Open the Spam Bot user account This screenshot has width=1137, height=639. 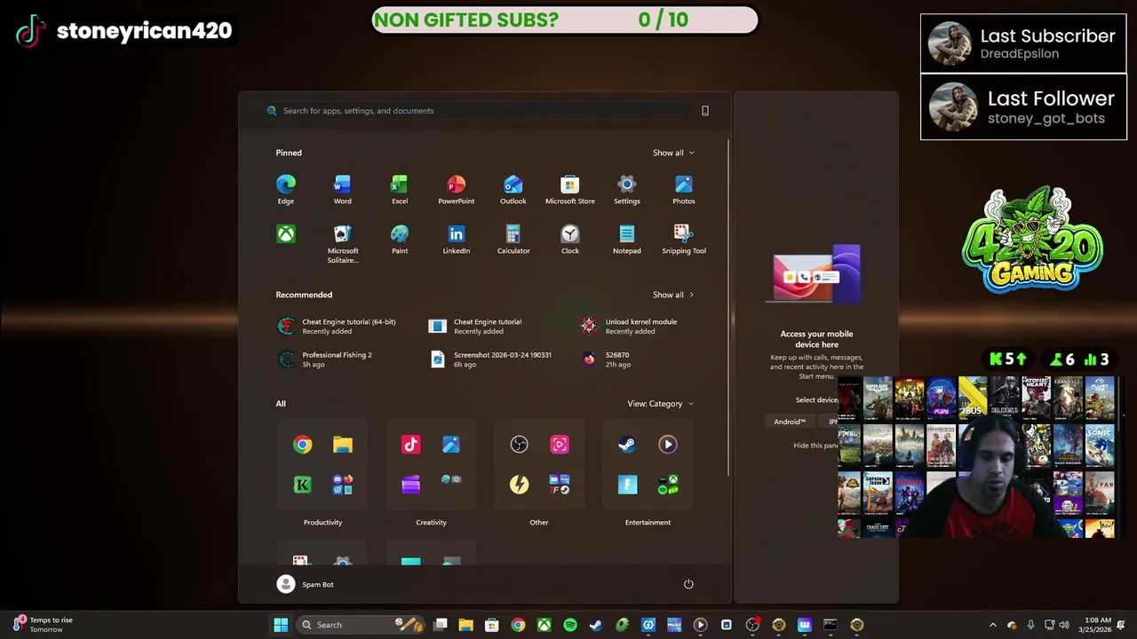pyautogui.click(x=305, y=584)
